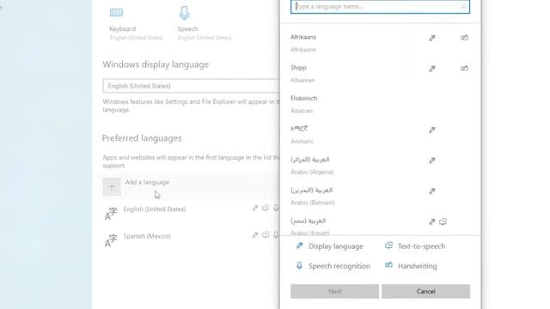Click text-to-speech icon on English (United States) row
The width and height of the screenshot is (550, 309).
pyautogui.click(x=266, y=208)
